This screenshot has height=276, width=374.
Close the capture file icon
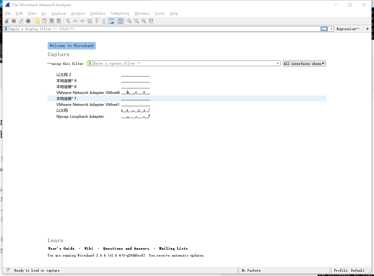pos(51,21)
